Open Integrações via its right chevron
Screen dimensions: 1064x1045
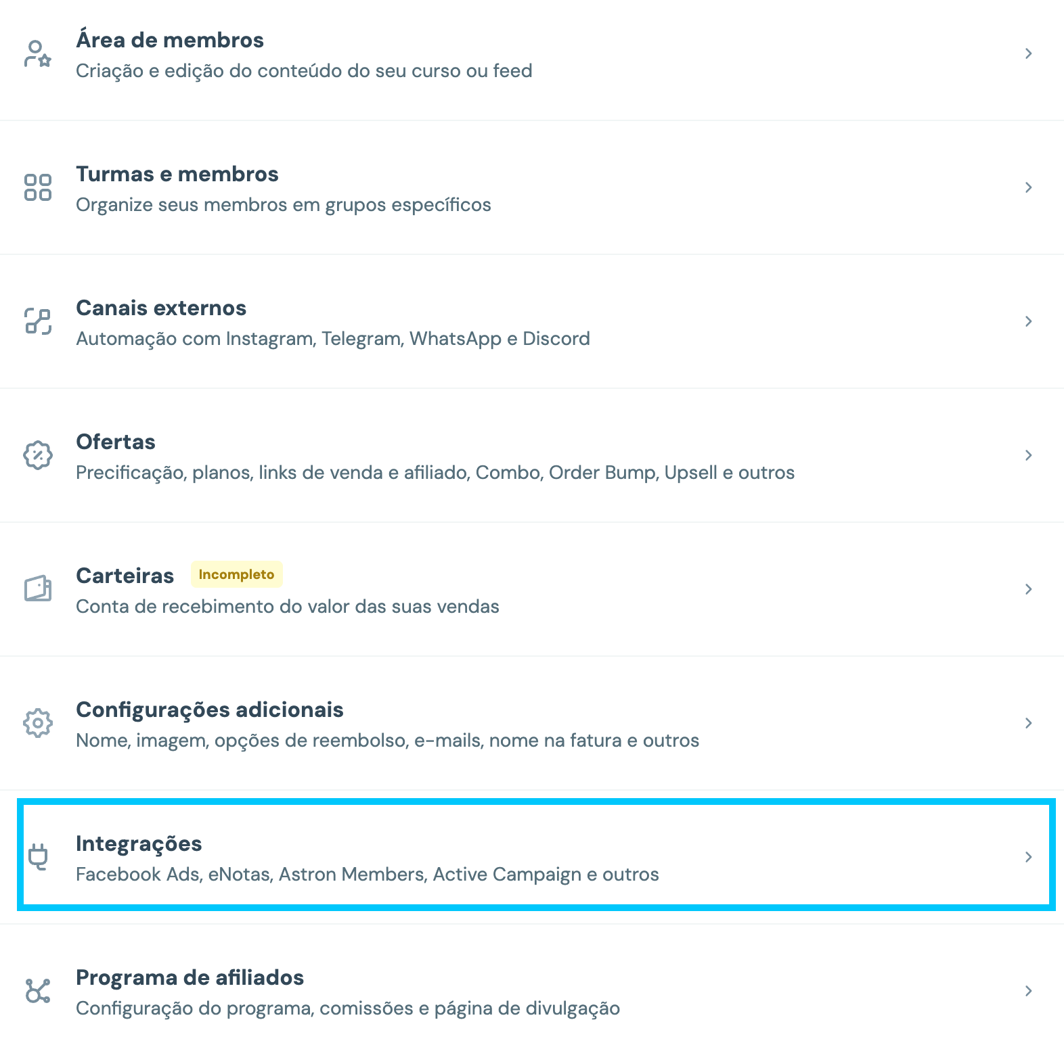click(1028, 857)
